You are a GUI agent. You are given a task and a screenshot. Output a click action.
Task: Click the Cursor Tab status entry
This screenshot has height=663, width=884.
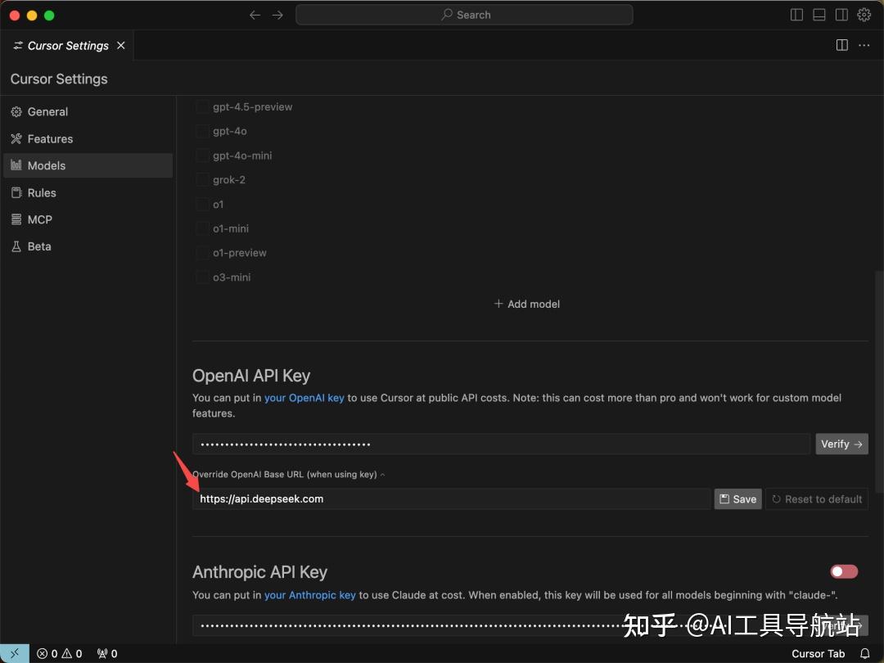pos(818,653)
